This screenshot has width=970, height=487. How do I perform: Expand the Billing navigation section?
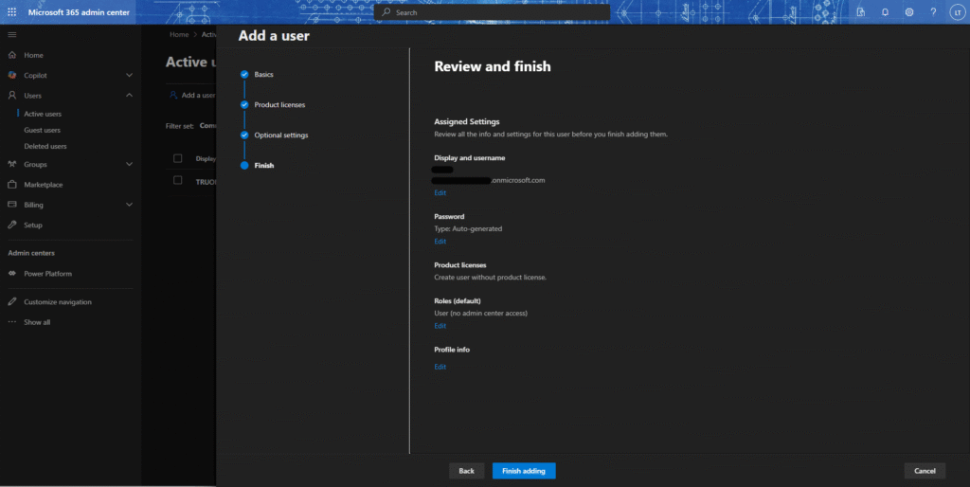129,205
